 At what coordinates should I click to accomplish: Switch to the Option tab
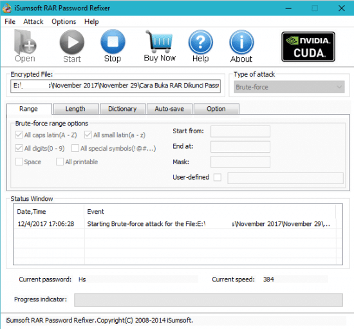tap(216, 109)
